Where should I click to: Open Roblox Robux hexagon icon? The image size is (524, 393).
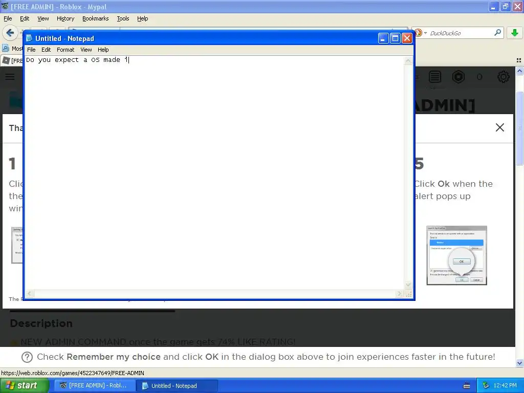(458, 77)
